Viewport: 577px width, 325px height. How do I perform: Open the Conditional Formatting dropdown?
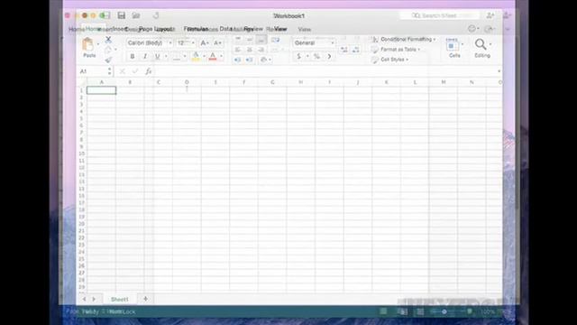pyautogui.click(x=404, y=39)
